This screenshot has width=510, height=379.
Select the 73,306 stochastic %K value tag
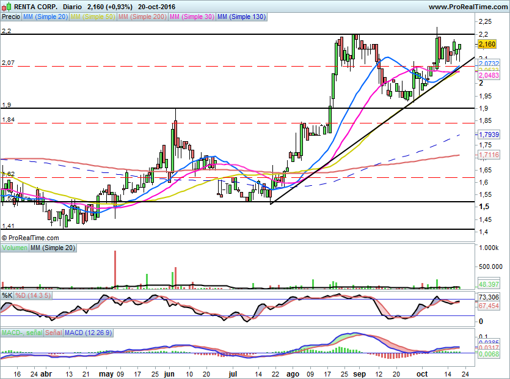pos(489,296)
